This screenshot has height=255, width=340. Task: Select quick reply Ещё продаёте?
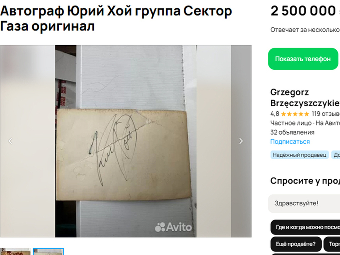296,244
